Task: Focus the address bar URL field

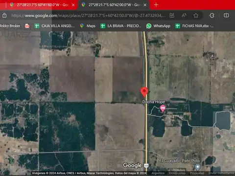Action: coord(88,16)
